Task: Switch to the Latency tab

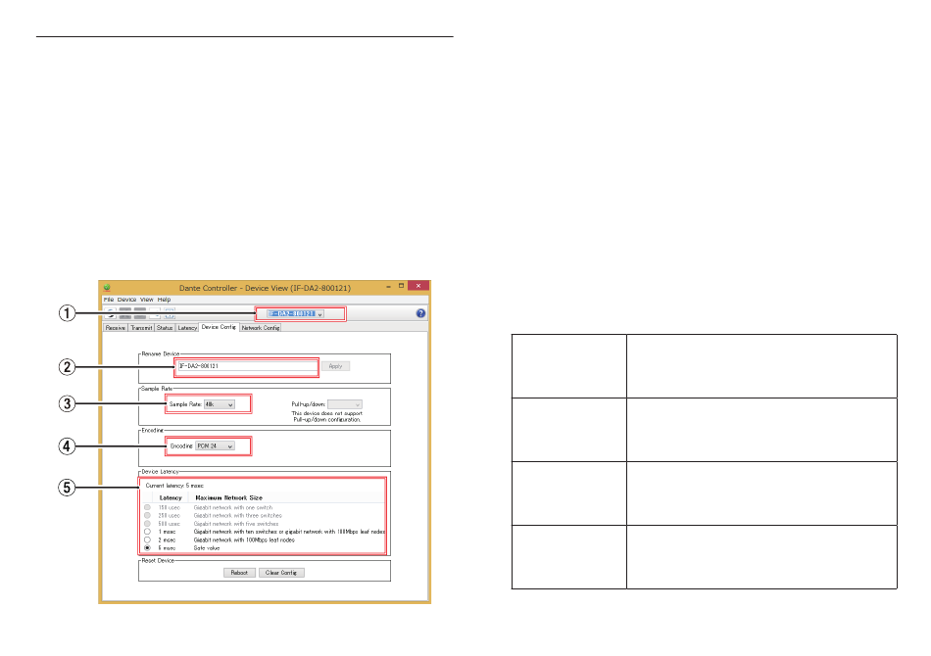Action: pos(187,328)
